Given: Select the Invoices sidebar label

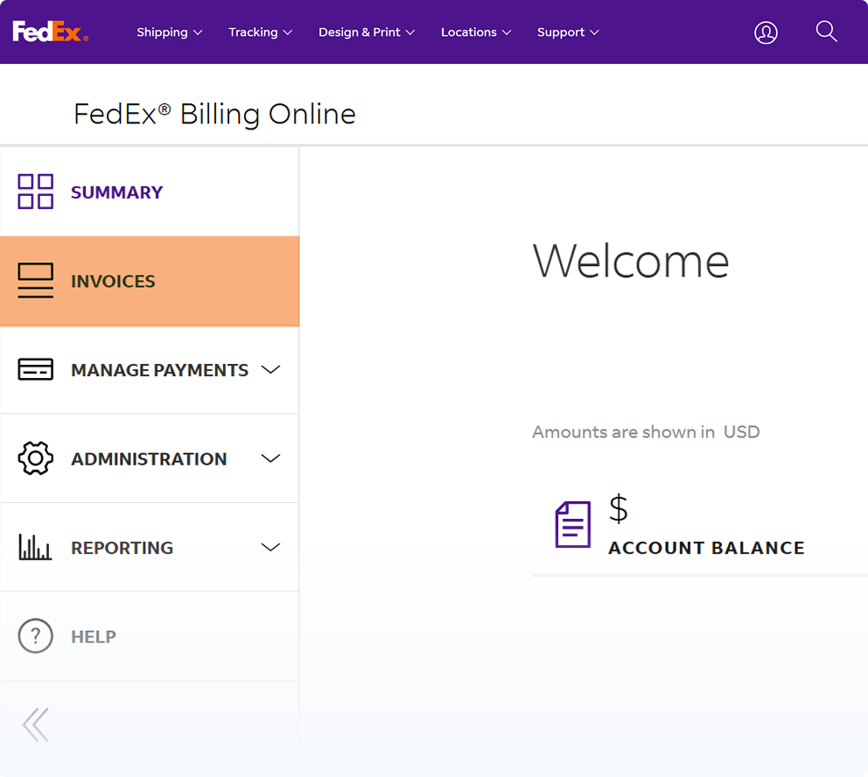Looking at the screenshot, I should (x=113, y=281).
